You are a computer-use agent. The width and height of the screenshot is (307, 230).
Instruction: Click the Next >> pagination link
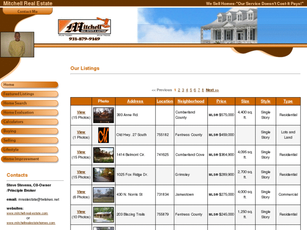coord(212,90)
